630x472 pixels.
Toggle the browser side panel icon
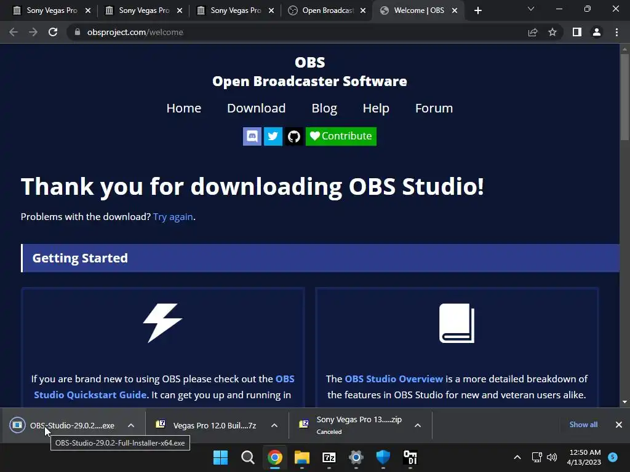click(x=577, y=32)
